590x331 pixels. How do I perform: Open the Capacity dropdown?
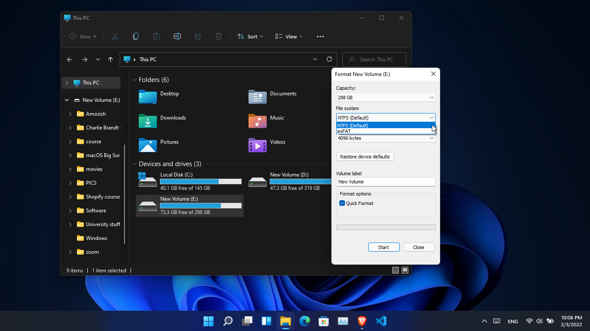pos(386,98)
